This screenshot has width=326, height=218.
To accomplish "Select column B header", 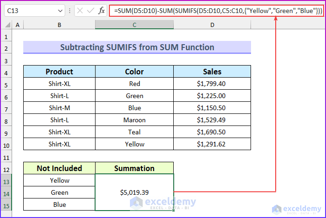I will click(x=59, y=25).
